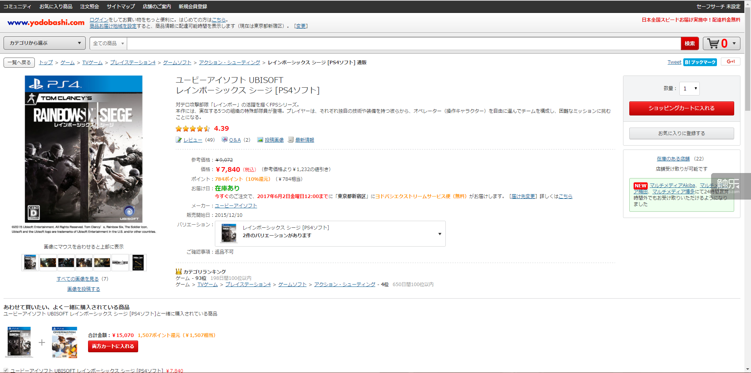Select seventh thumbnail, the dark cover
Screen dimensions: 751x373
(138, 263)
